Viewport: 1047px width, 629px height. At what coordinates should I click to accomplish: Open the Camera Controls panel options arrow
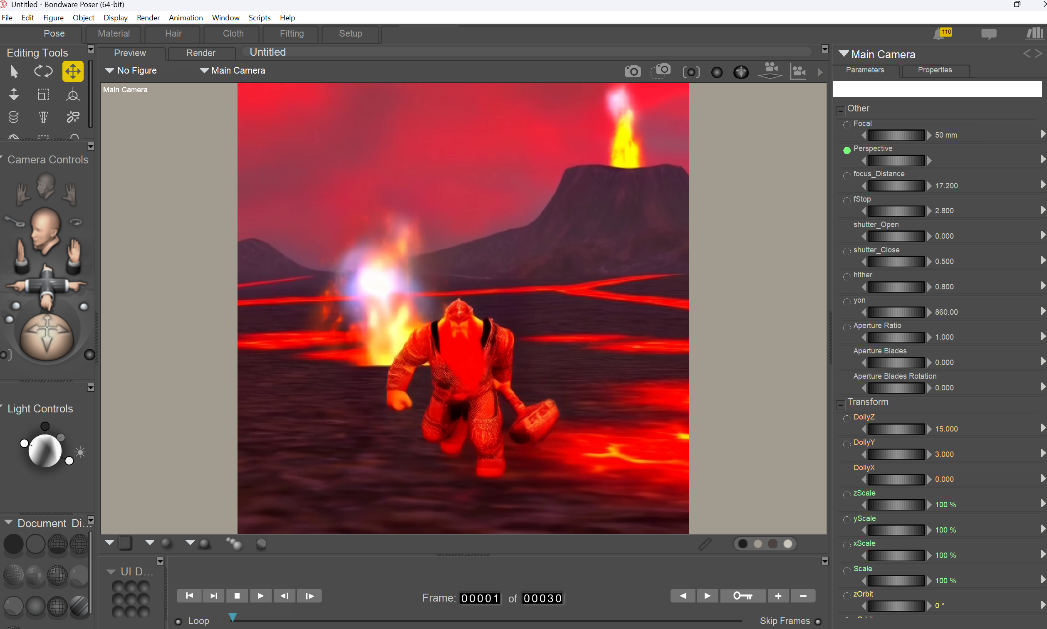tap(90, 147)
